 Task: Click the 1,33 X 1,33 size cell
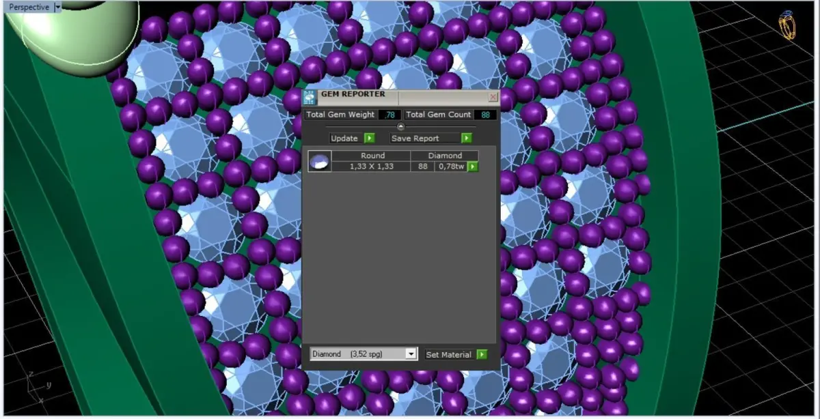pos(372,167)
